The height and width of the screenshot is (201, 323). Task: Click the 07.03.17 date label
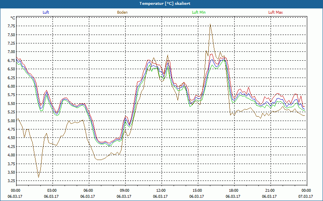pyautogui.click(x=306, y=197)
